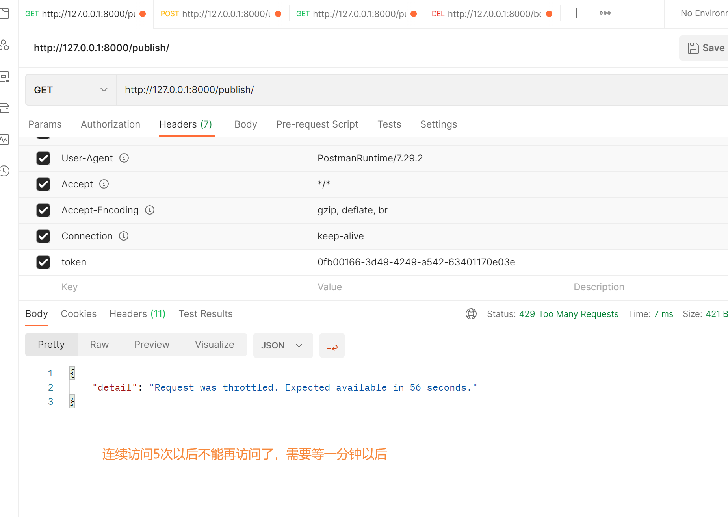728x517 pixels.
Task: Click the gzip, deflate, br value cell
Action: pos(438,210)
